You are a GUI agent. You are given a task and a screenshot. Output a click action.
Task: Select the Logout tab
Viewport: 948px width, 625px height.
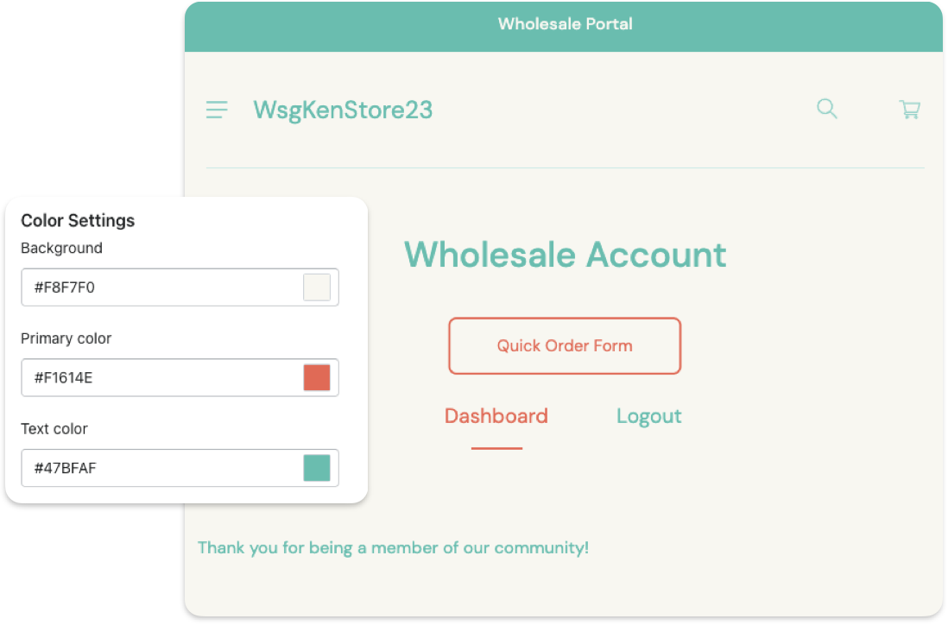(648, 416)
